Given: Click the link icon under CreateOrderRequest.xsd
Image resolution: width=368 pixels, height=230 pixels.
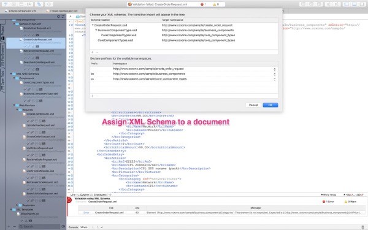Looking at the screenshot, I should [x=32, y=144].
